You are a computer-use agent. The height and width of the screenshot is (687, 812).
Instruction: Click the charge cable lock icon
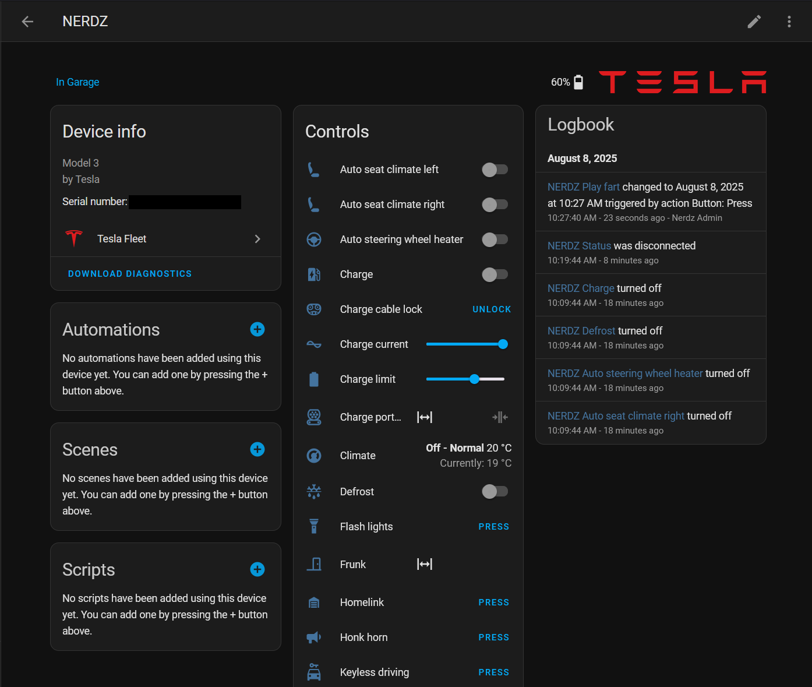click(x=315, y=309)
